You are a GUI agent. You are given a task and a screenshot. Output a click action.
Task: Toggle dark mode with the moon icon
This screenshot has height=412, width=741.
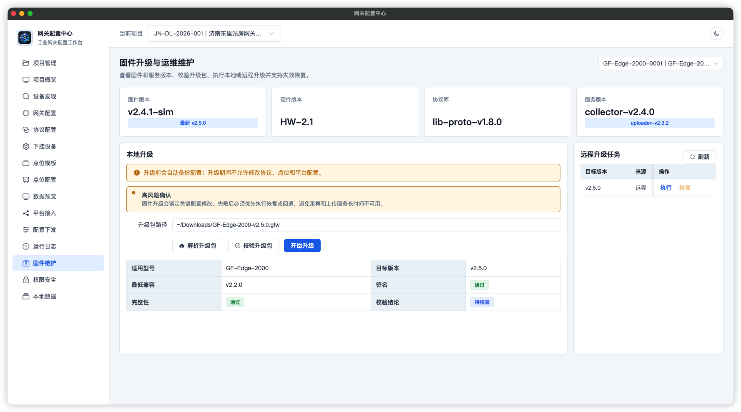pyautogui.click(x=716, y=33)
